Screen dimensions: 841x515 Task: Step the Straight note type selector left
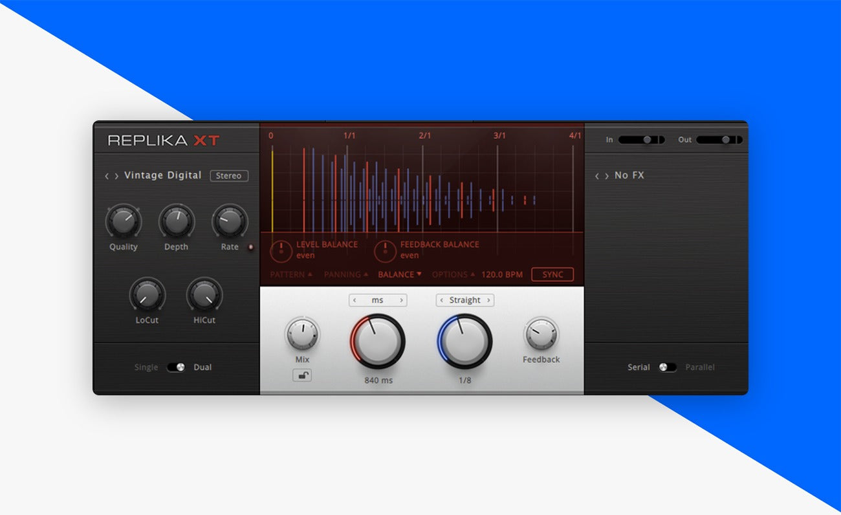click(442, 300)
